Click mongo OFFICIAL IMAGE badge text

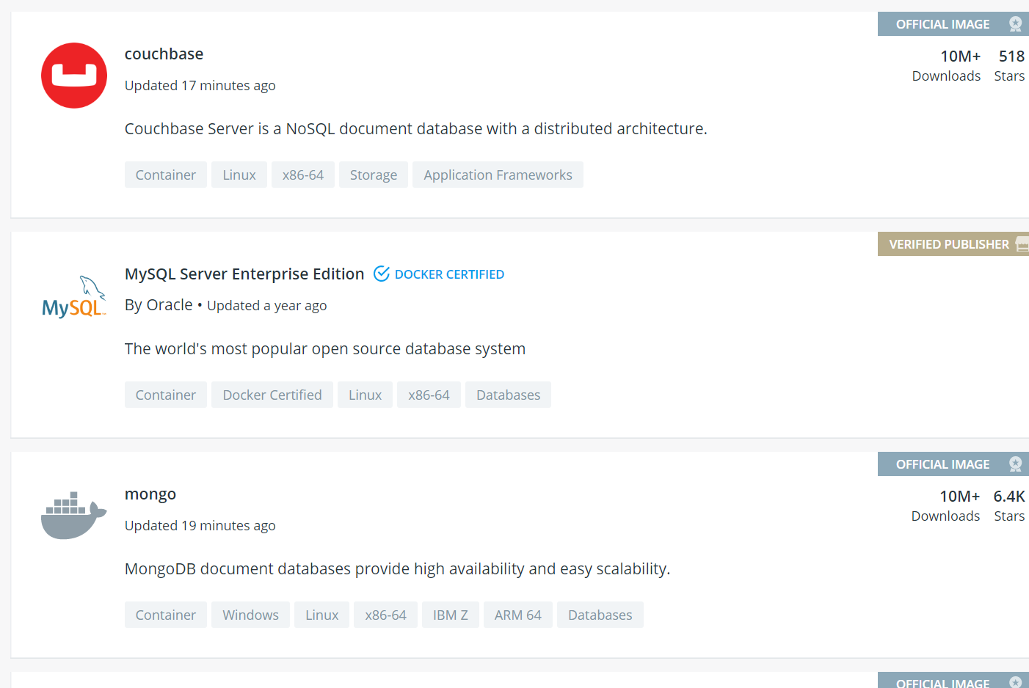click(942, 464)
